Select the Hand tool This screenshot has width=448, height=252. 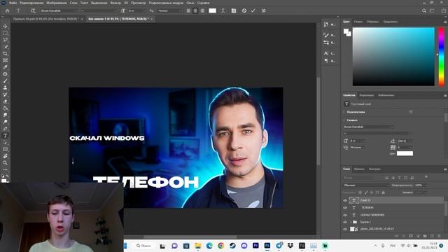click(5, 156)
